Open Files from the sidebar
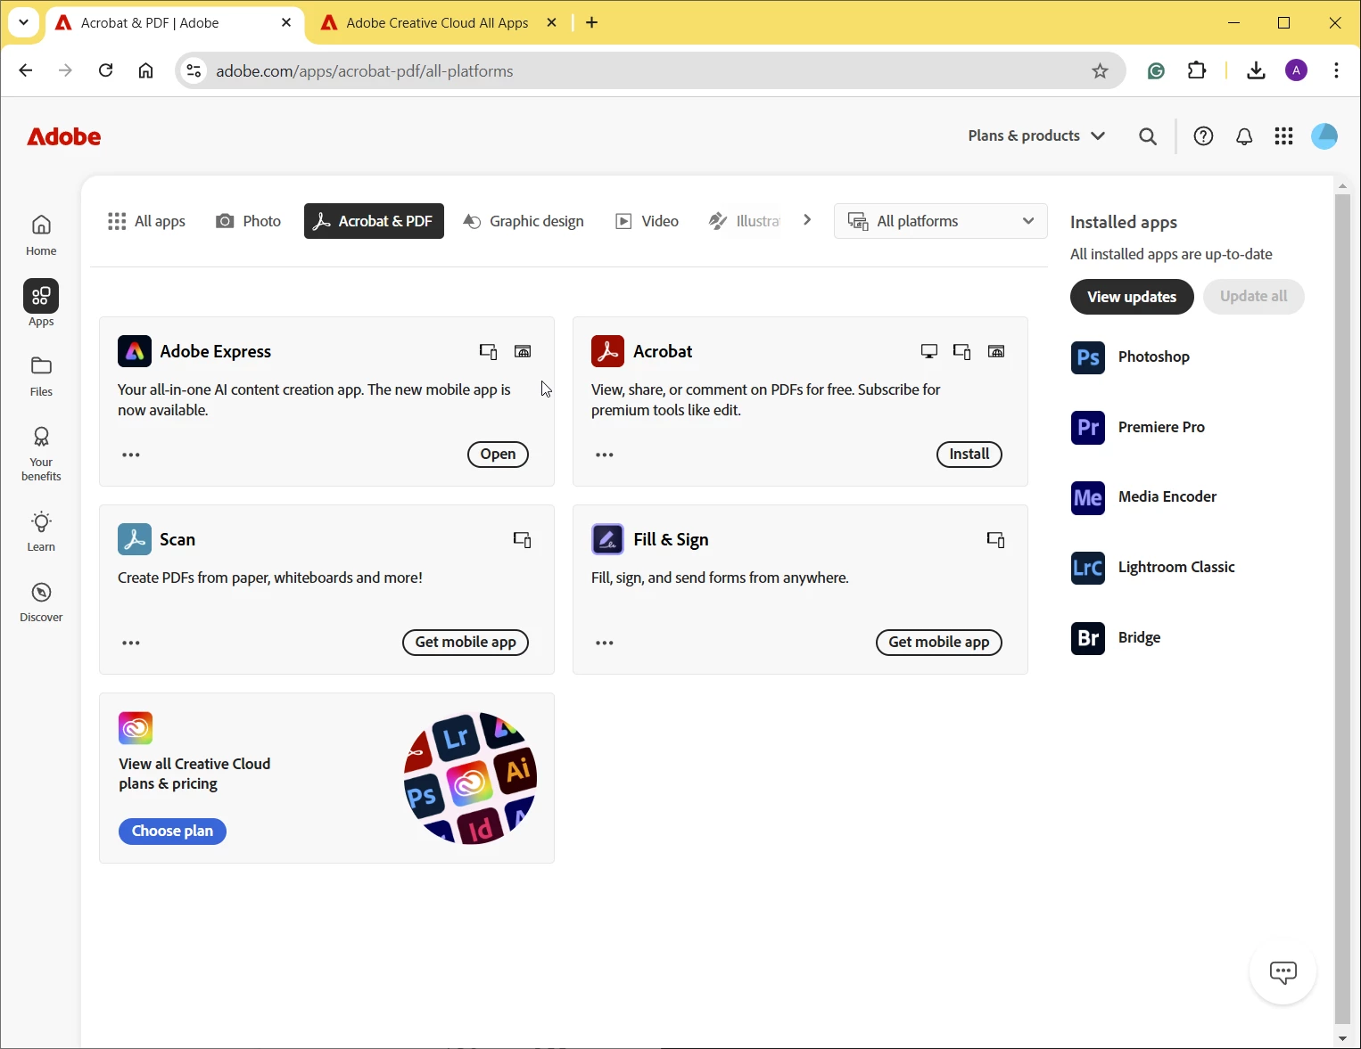The image size is (1361, 1049). click(41, 375)
